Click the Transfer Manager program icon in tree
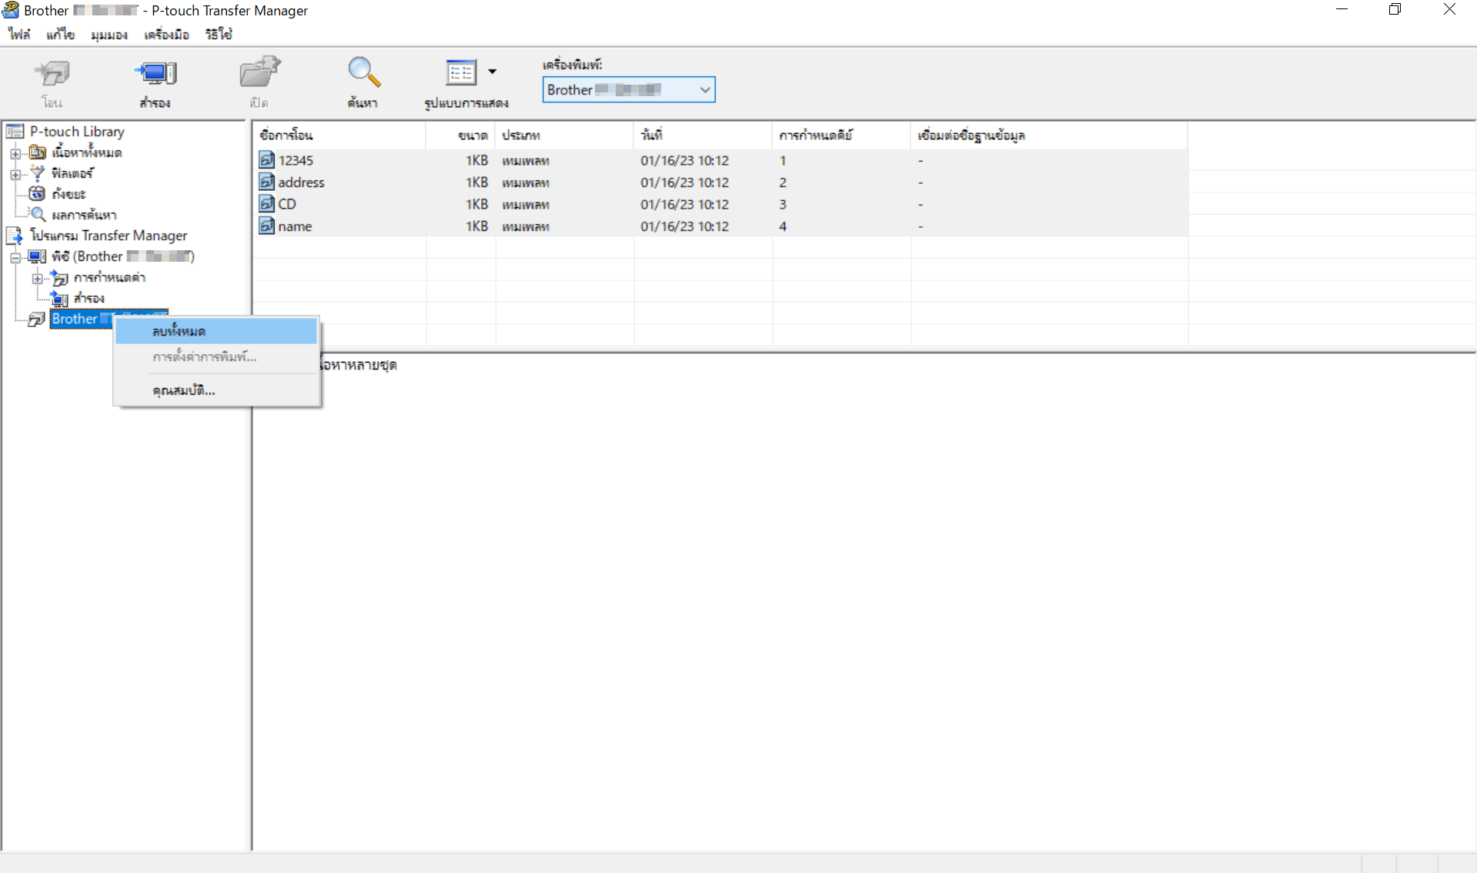 15,236
